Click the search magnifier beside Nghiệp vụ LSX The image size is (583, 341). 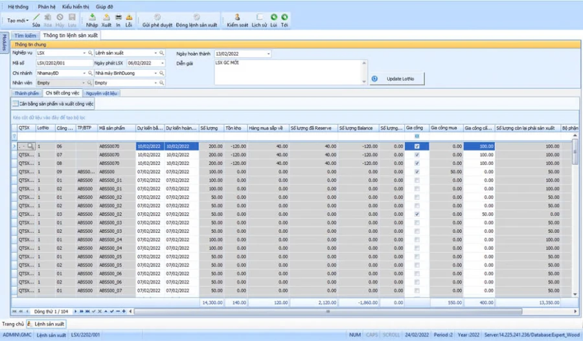pyautogui.click(x=90, y=53)
